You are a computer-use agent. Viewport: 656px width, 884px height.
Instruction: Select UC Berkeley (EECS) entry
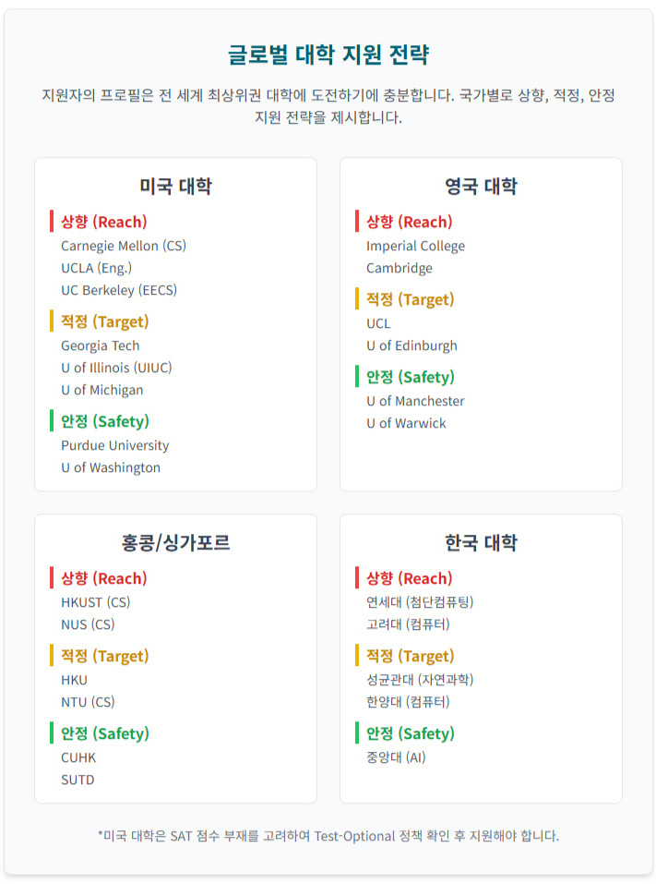(119, 290)
